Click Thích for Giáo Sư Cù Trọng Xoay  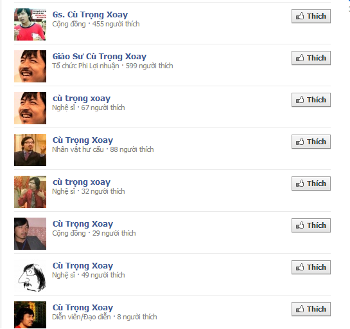[x=311, y=58]
